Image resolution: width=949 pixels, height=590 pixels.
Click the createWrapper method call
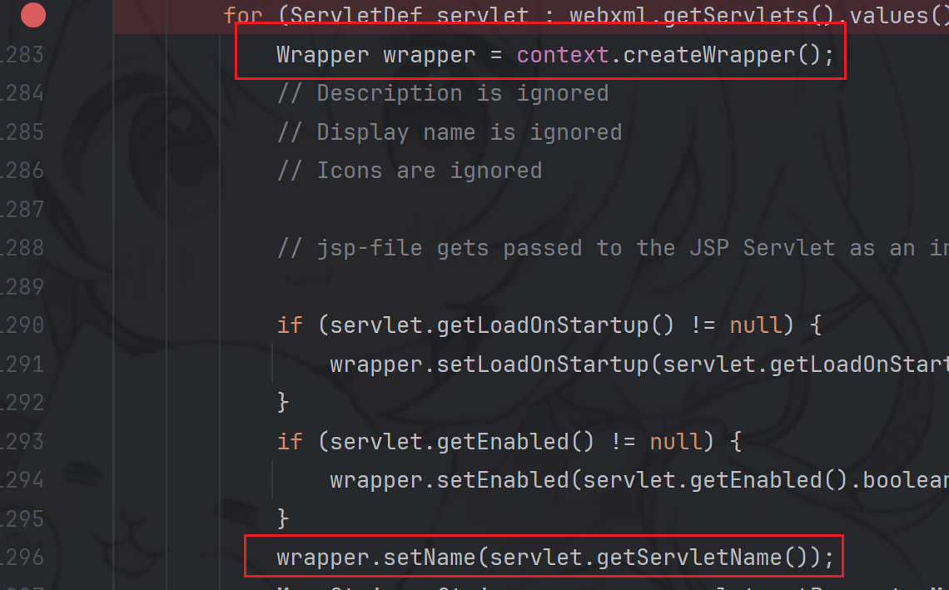(x=708, y=55)
